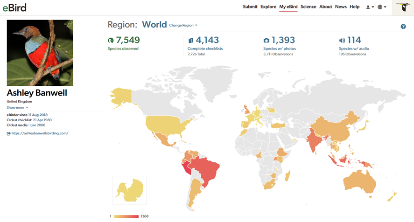This screenshot has height=222, width=414.
Task: Open the 114 species with audio count
Action: pyautogui.click(x=354, y=40)
